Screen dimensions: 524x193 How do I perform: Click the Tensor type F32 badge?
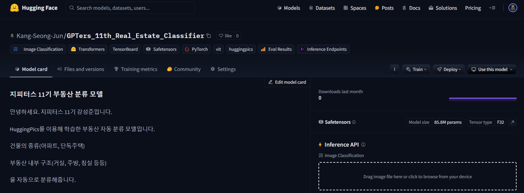486,122
